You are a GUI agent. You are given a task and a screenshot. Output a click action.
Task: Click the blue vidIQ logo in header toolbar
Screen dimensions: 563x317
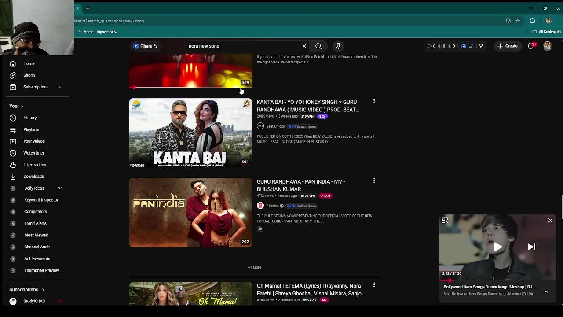pos(464,46)
